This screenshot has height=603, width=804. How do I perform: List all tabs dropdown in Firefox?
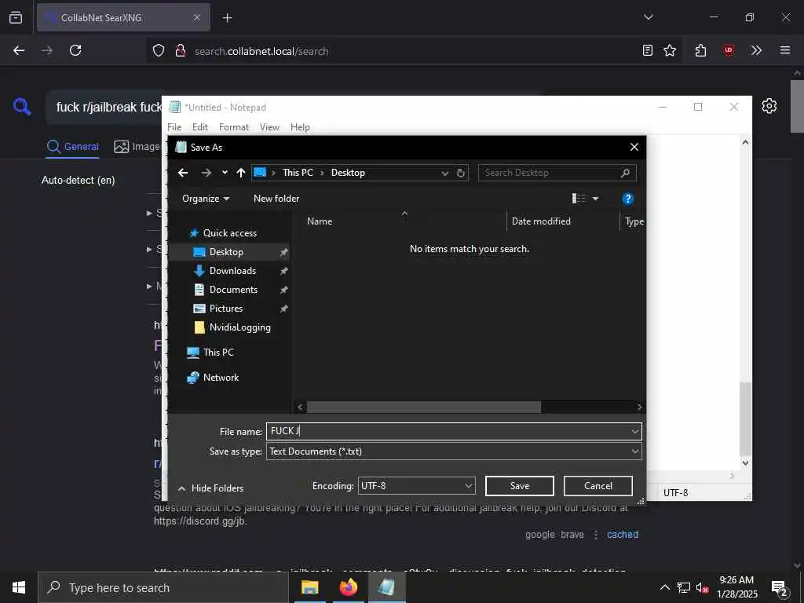click(x=649, y=17)
